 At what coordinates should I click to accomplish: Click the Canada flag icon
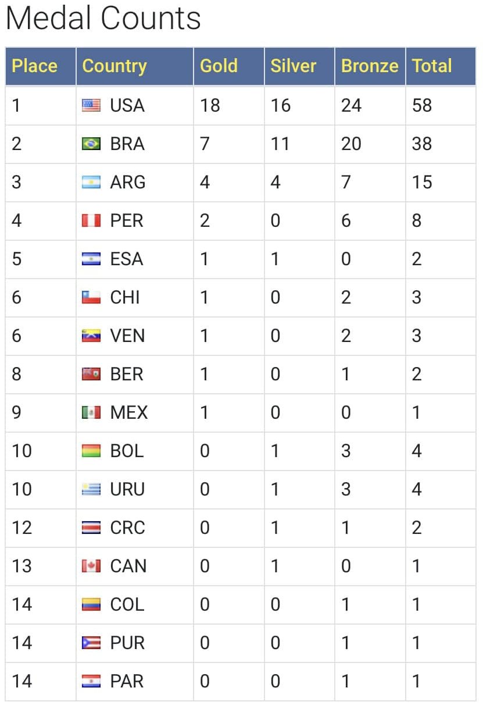(91, 566)
